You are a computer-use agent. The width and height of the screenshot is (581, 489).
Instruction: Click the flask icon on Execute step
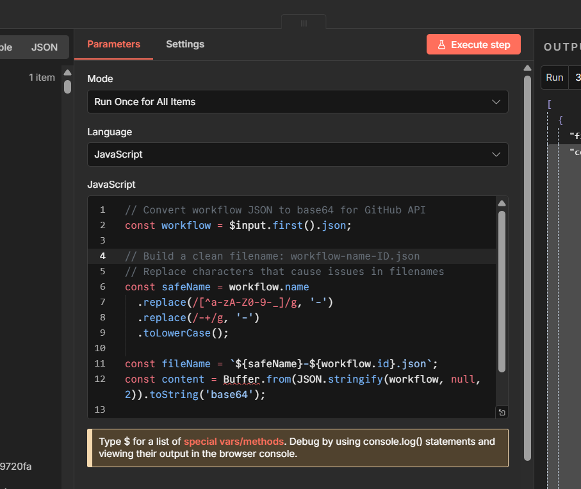click(441, 45)
